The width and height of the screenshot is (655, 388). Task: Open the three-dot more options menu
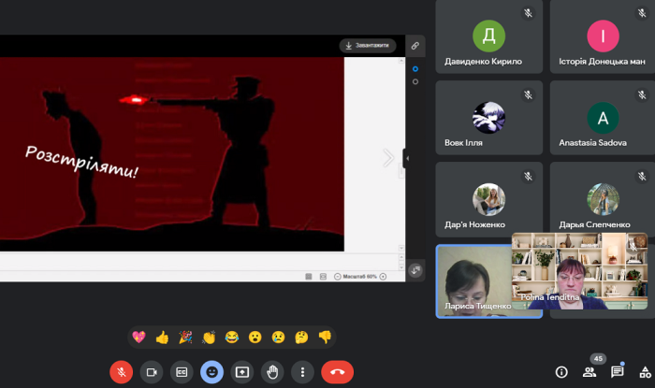click(302, 371)
